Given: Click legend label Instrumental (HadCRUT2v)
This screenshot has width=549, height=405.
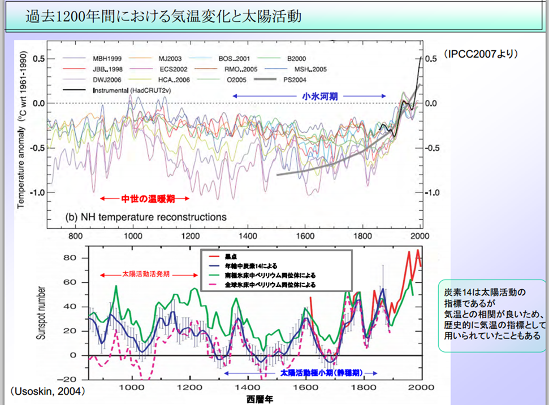Looking at the screenshot, I should (x=132, y=90).
